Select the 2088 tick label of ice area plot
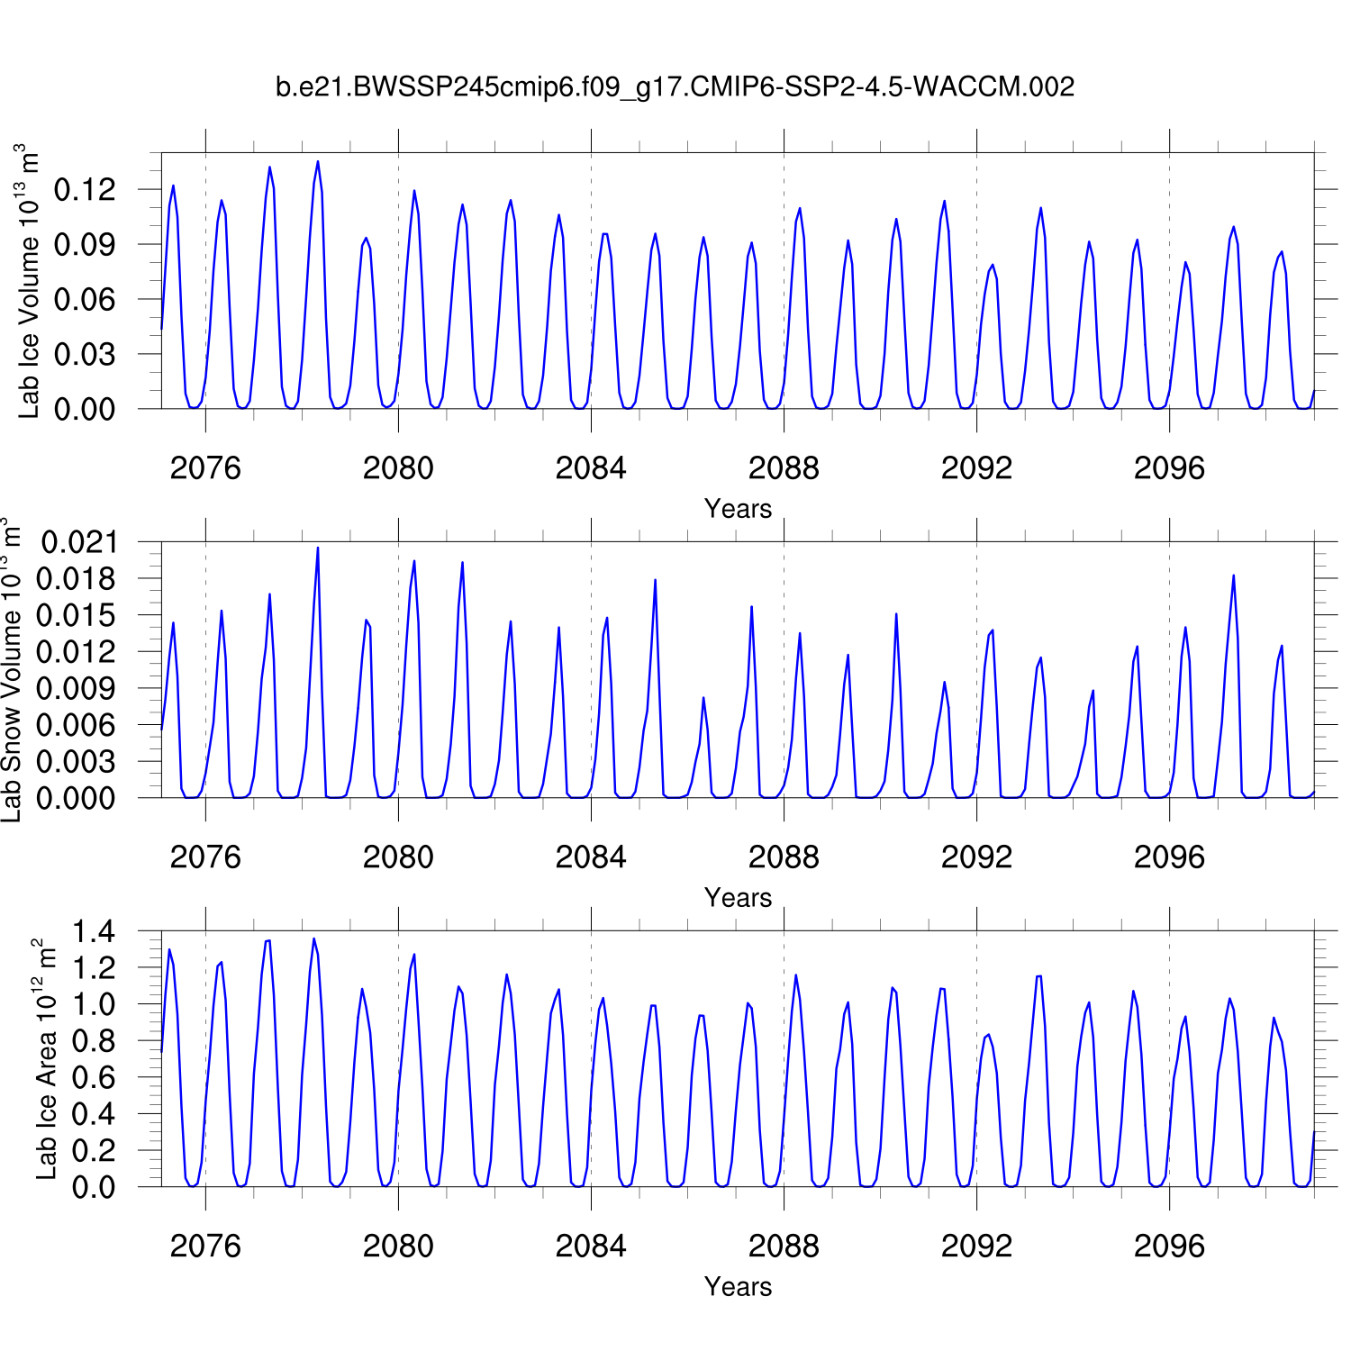 (x=784, y=1247)
